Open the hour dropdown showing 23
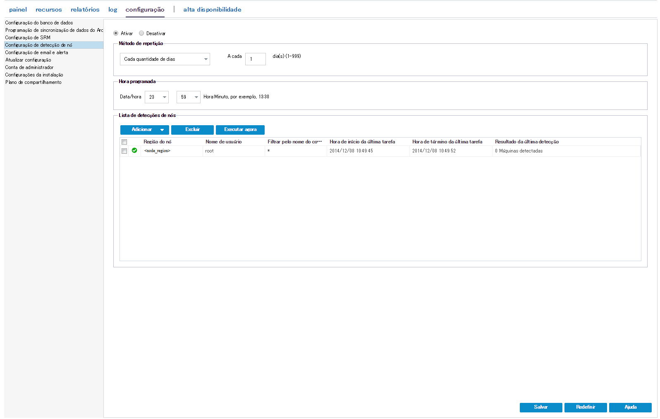Viewport: 660px width, 419px height. [x=157, y=97]
